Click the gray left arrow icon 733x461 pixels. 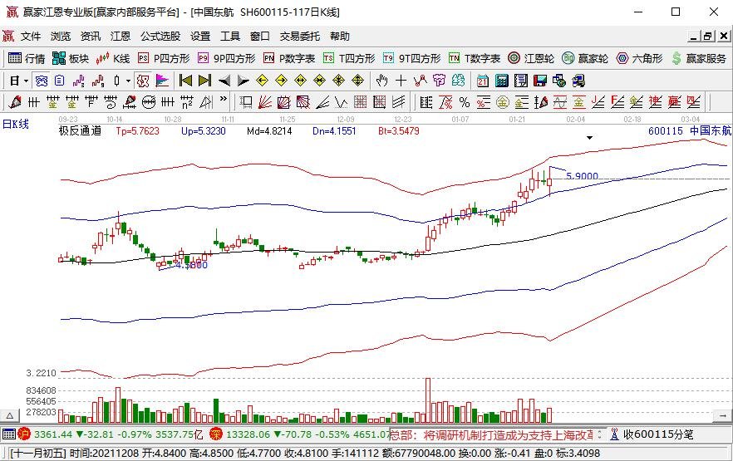pyautogui.click(x=224, y=81)
